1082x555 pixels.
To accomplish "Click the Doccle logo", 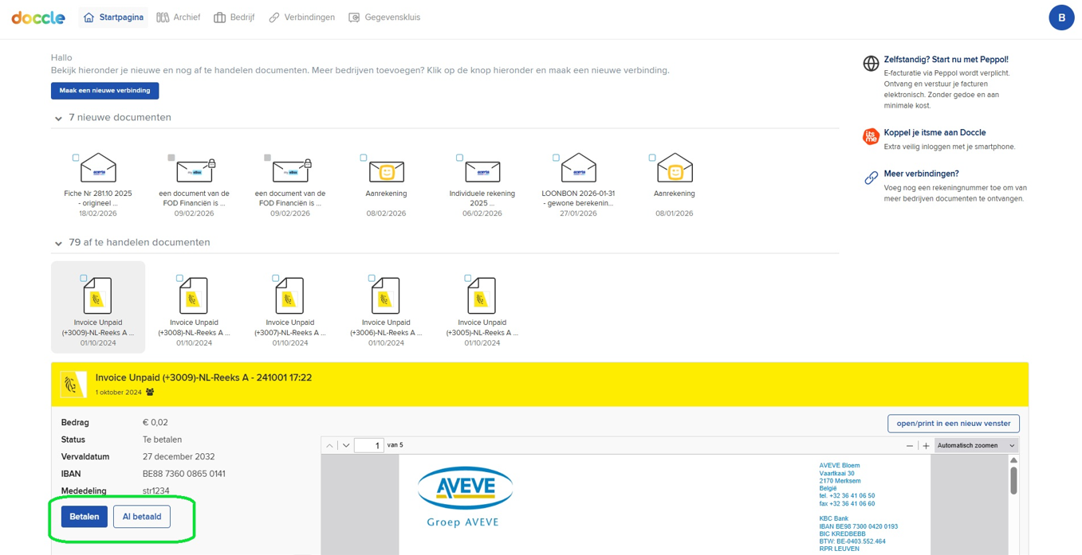I will [38, 18].
